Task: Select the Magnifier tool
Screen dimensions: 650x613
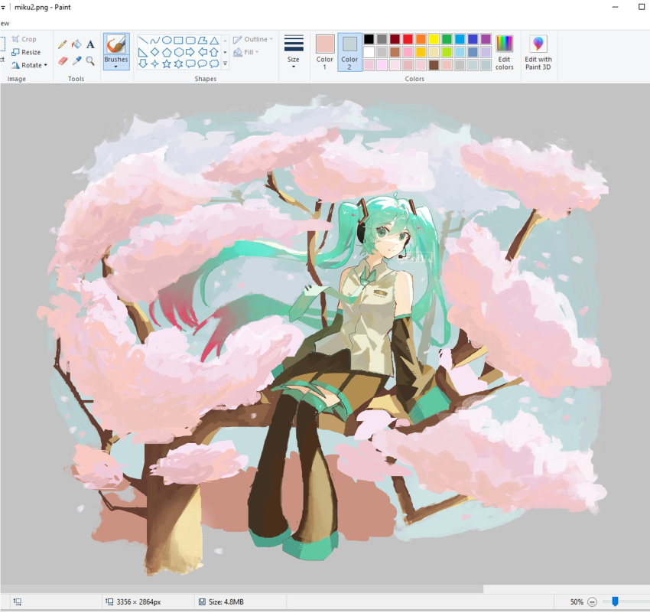Action: [x=90, y=60]
